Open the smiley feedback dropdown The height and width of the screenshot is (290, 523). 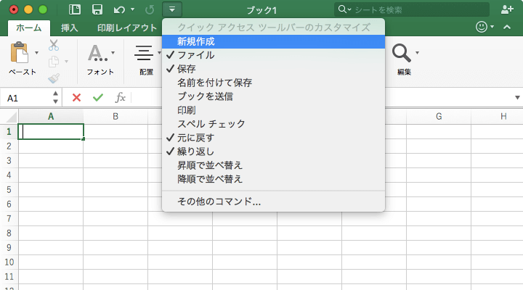(485, 28)
